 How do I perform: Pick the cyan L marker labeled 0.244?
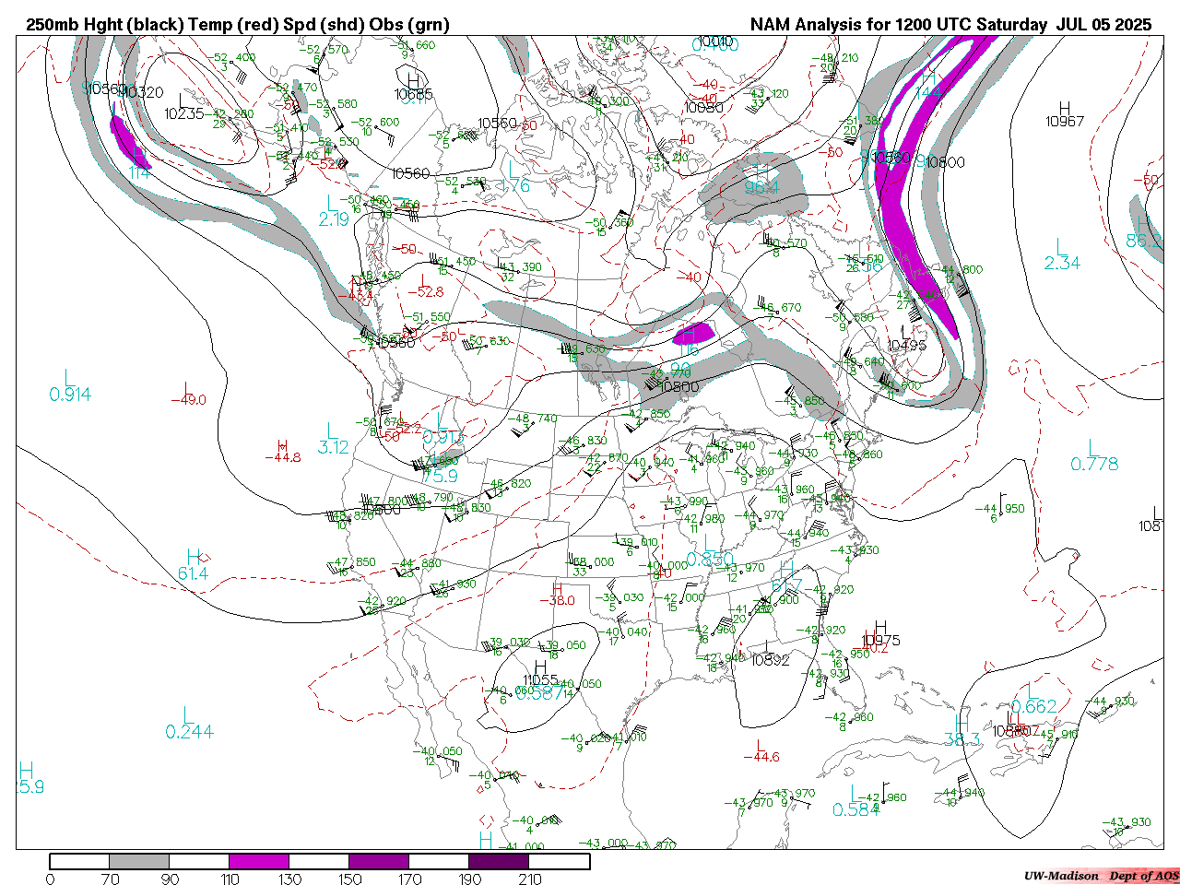click(x=187, y=714)
